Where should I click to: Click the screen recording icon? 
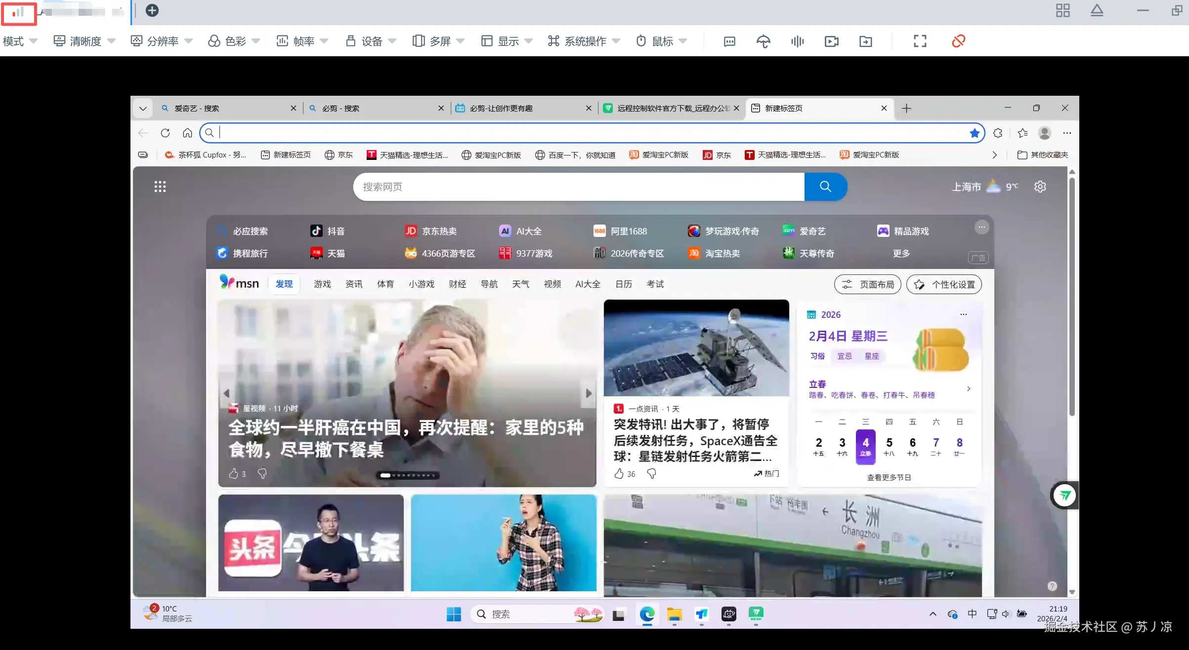pos(831,41)
